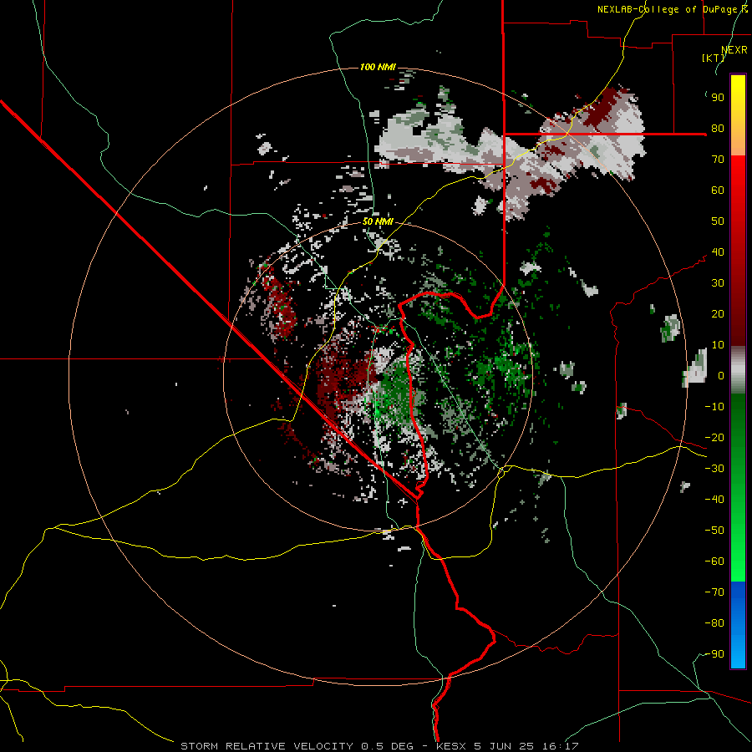Click the blue bottom segment of color bar

[x=738, y=624]
